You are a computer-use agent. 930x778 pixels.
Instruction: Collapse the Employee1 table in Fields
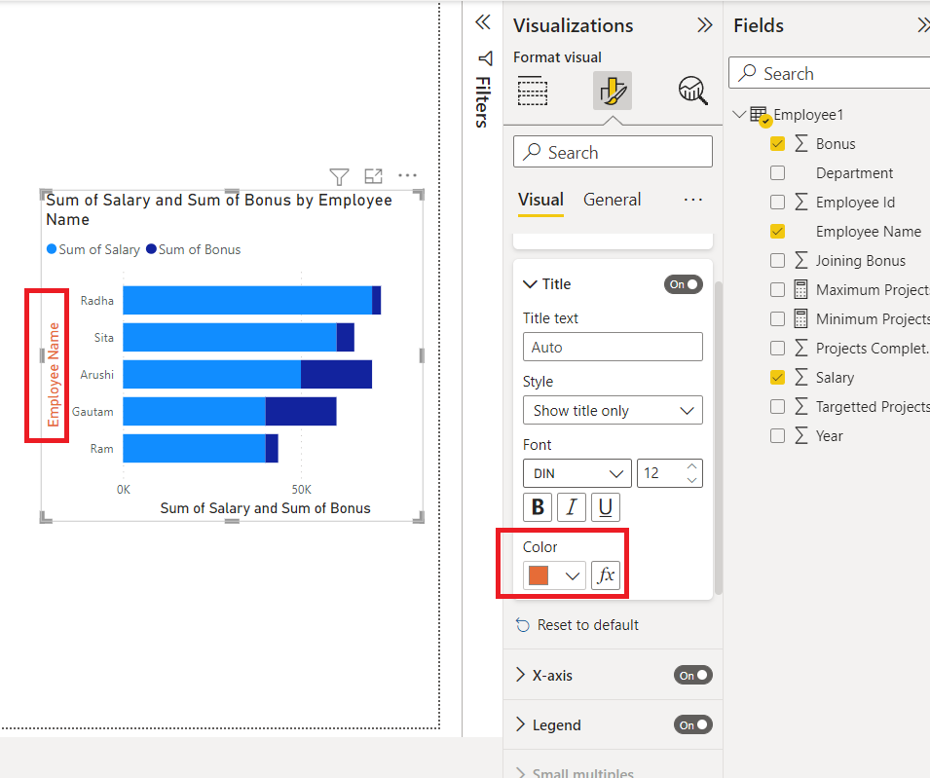click(739, 114)
